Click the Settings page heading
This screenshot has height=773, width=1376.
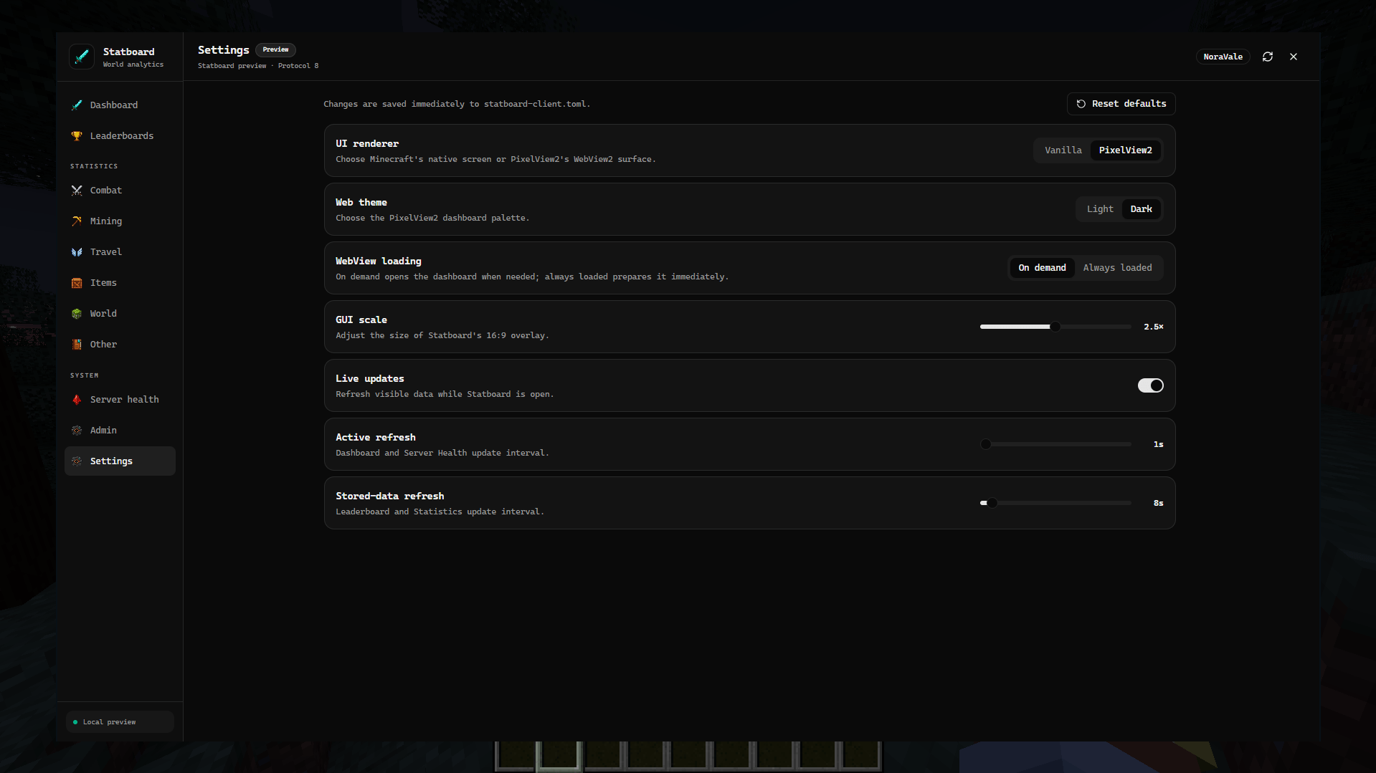coord(224,50)
